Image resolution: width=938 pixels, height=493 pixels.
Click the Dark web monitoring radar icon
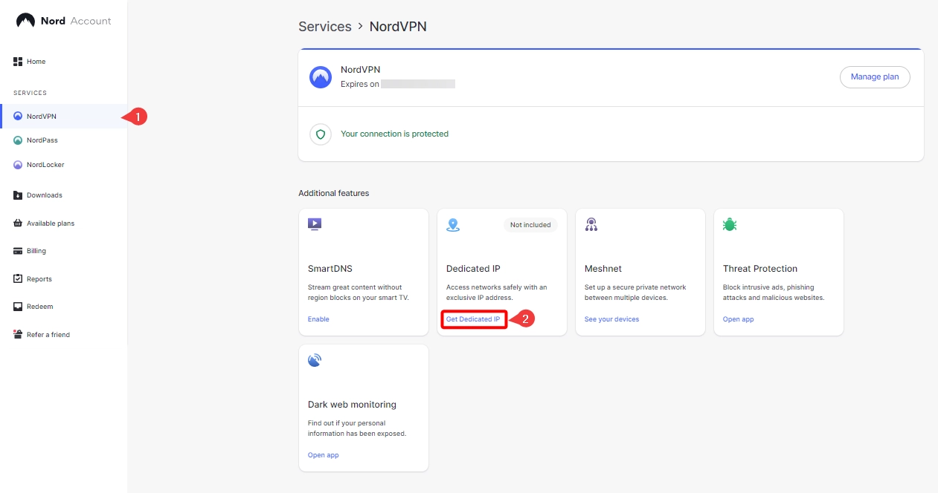pos(315,361)
